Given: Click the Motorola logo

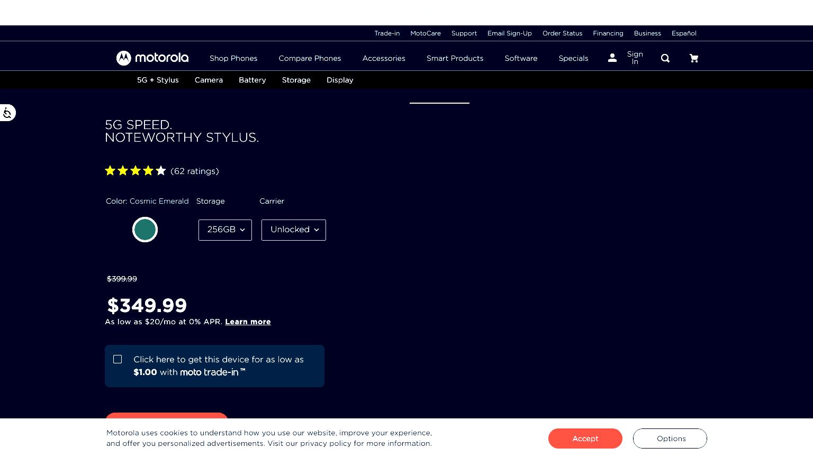Looking at the screenshot, I should click(x=152, y=58).
